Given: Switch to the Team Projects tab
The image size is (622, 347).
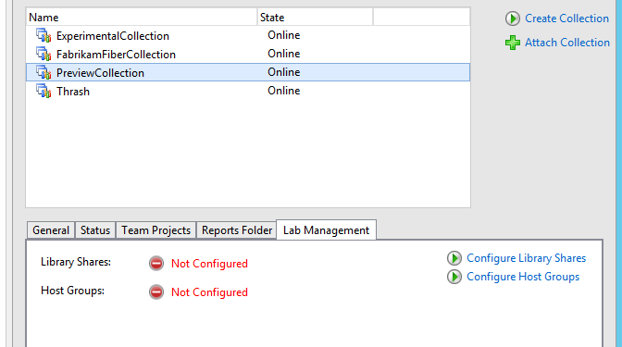Looking at the screenshot, I should click(155, 230).
